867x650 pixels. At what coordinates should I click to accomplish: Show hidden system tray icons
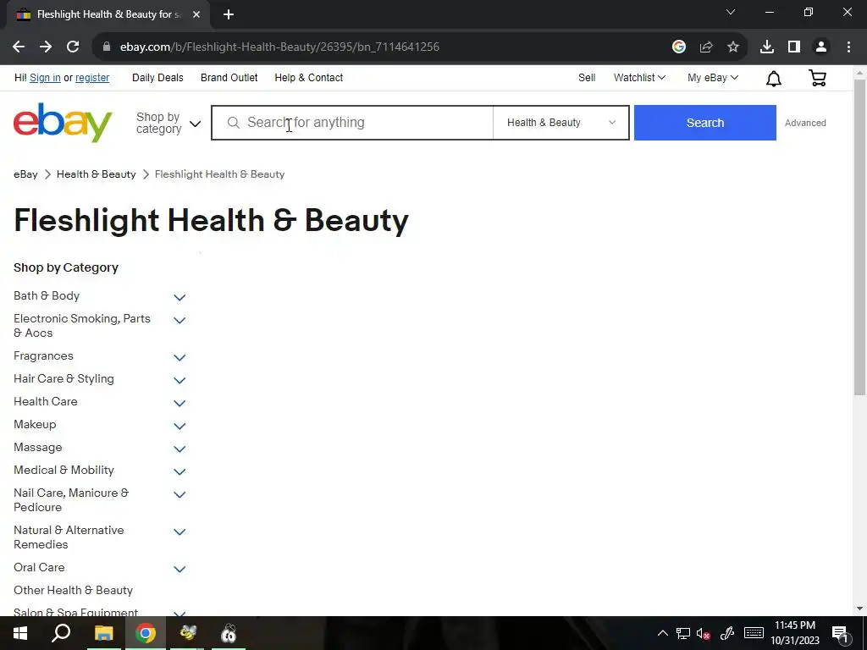point(662,633)
